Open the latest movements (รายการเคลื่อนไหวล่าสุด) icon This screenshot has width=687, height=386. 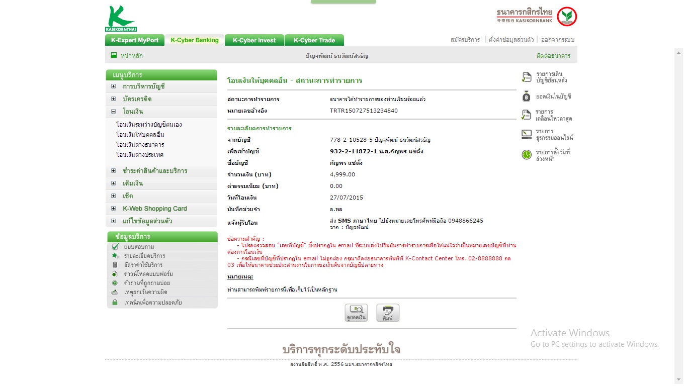pos(527,115)
